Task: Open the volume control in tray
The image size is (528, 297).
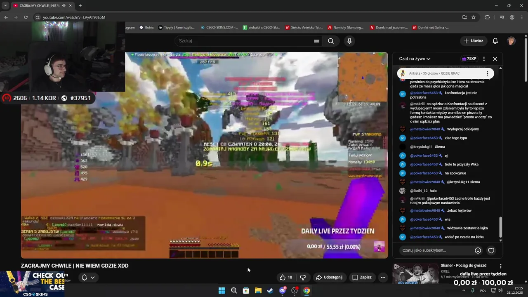Action: click(x=500, y=290)
